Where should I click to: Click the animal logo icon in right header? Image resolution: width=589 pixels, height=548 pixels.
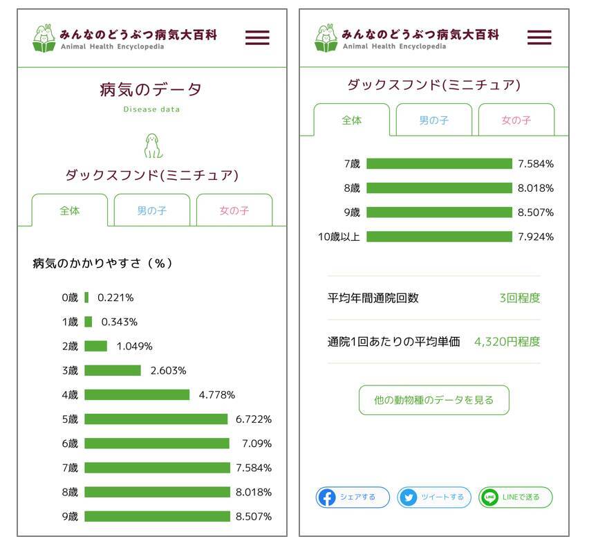point(326,37)
